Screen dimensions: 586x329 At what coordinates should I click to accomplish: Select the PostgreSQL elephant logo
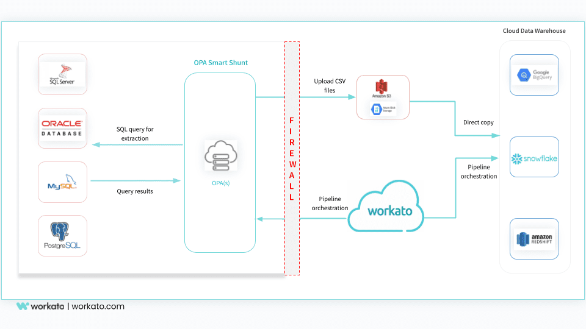pyautogui.click(x=62, y=235)
